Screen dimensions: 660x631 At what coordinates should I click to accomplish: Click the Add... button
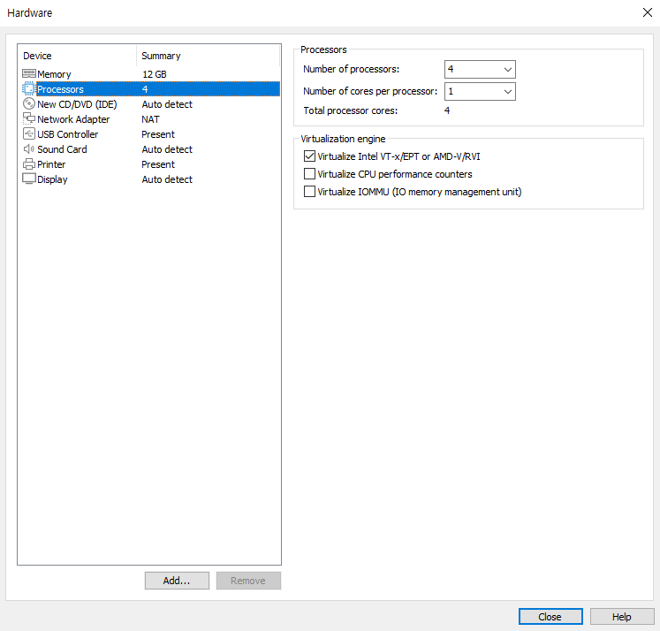(177, 581)
